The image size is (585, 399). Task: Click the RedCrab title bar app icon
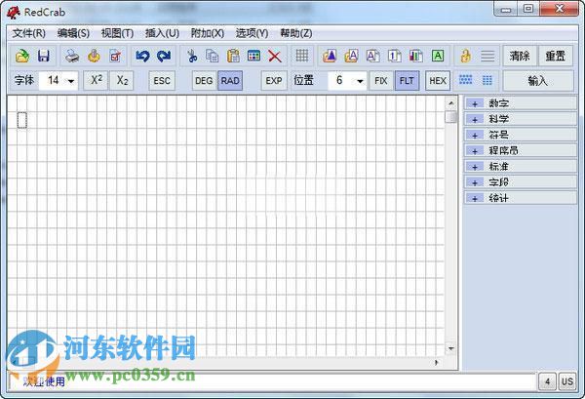coord(14,13)
